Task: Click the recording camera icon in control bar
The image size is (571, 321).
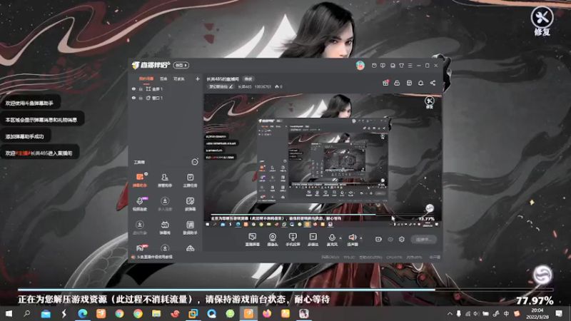Action: point(378,239)
